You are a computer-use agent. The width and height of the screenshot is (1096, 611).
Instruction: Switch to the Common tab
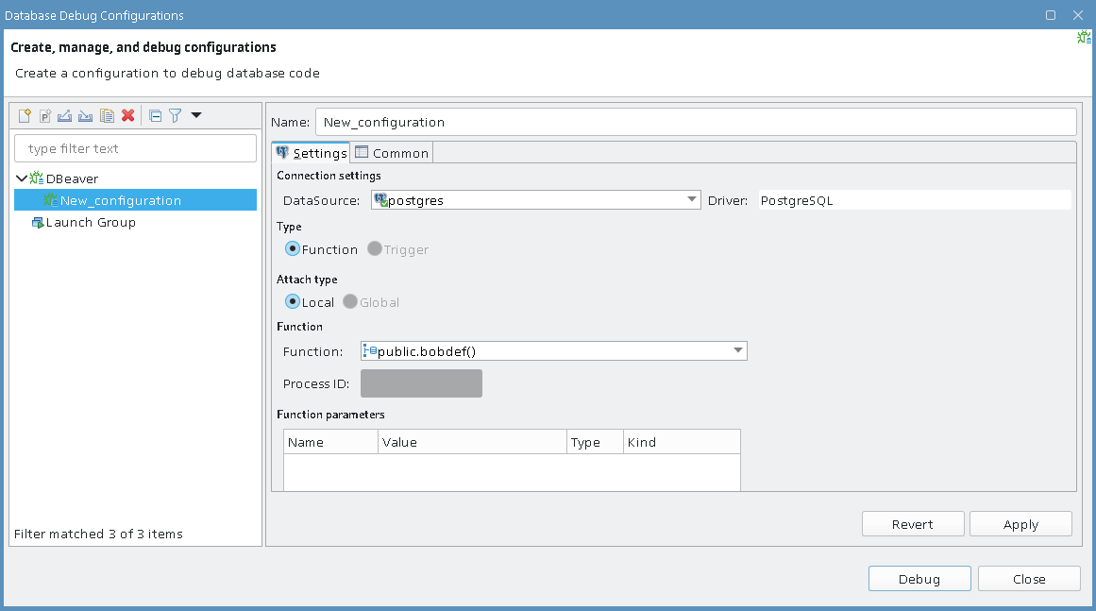(x=392, y=152)
